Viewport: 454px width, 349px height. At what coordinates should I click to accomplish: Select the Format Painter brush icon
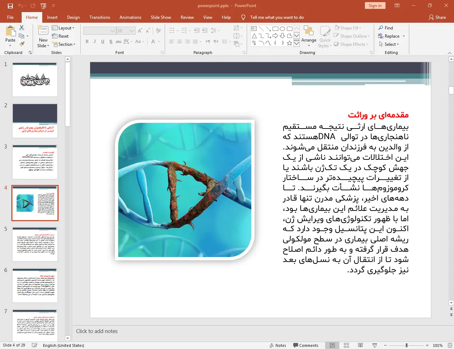tap(22, 44)
